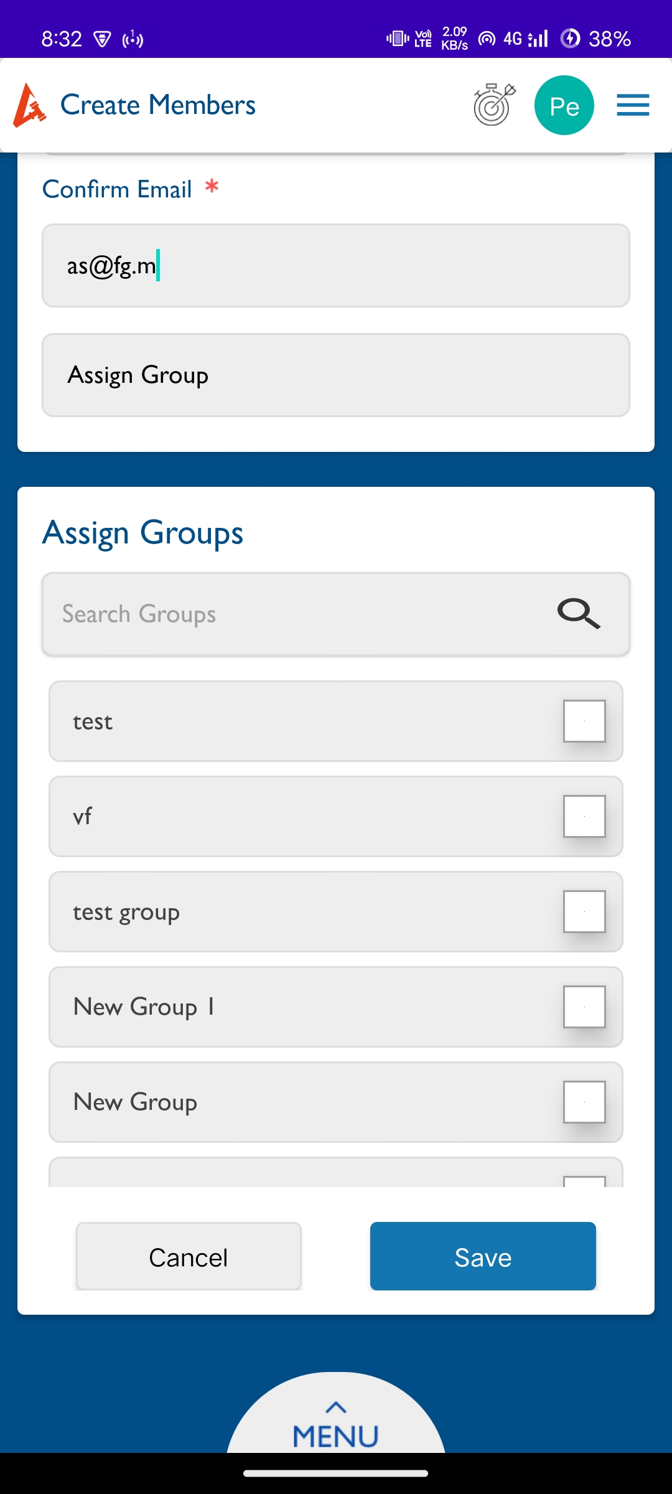This screenshot has width=672, height=1494.
Task: Click the Cancel button
Action: pos(189,1256)
